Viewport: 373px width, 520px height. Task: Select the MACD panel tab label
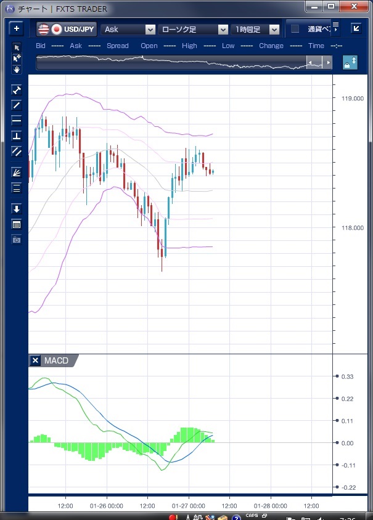[x=56, y=360]
